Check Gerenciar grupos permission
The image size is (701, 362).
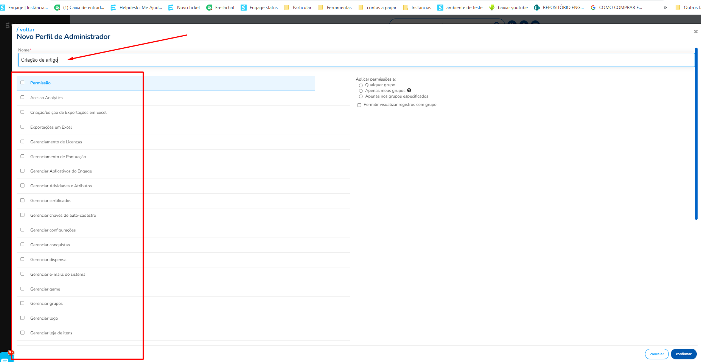pyautogui.click(x=22, y=303)
